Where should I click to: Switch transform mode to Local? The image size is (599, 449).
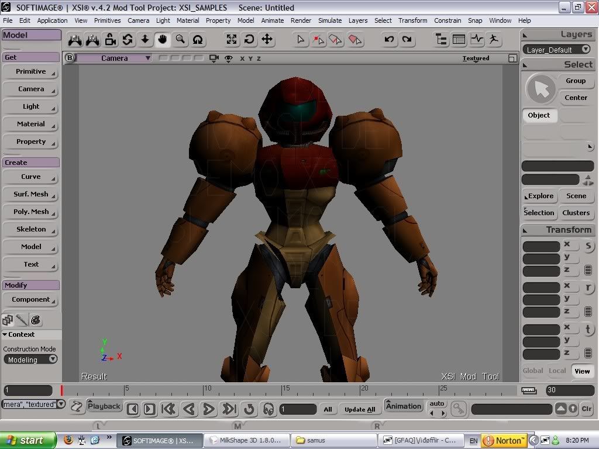[557, 371]
